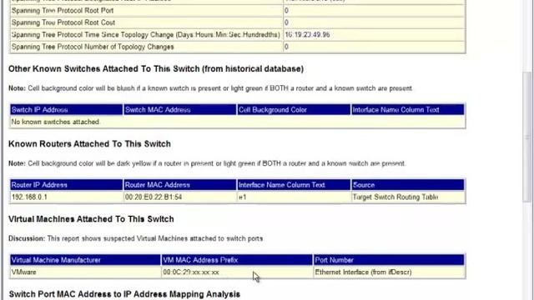The width and height of the screenshot is (534, 300).
Task: Click the router IP 192.168.0.1 cell
Action: coord(67,197)
